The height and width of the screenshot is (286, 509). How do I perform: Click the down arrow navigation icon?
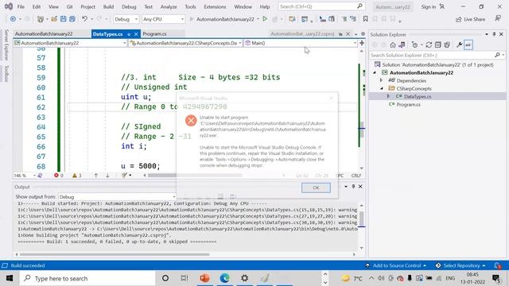[x=107, y=176]
